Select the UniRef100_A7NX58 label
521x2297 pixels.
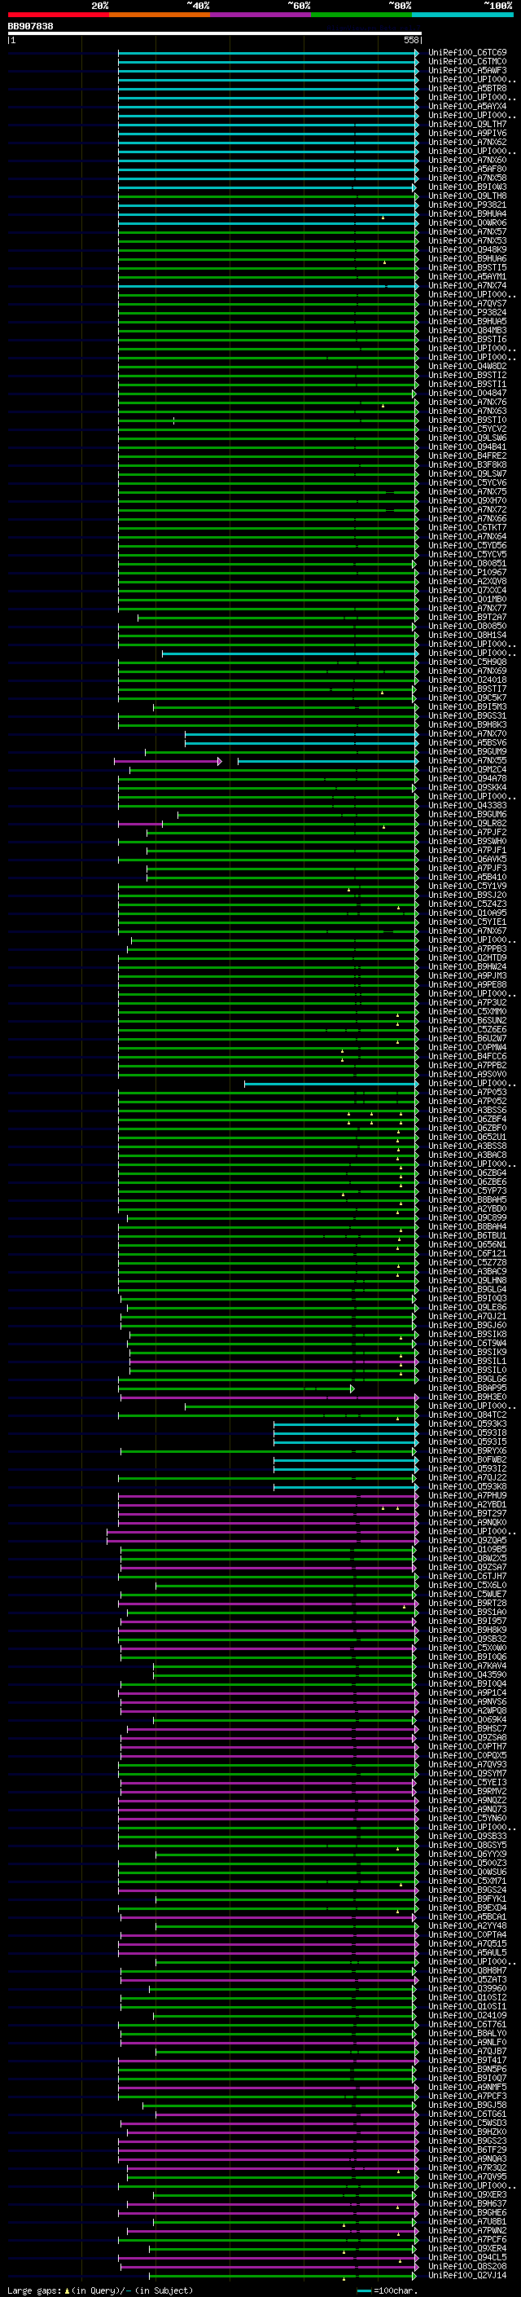click(467, 178)
